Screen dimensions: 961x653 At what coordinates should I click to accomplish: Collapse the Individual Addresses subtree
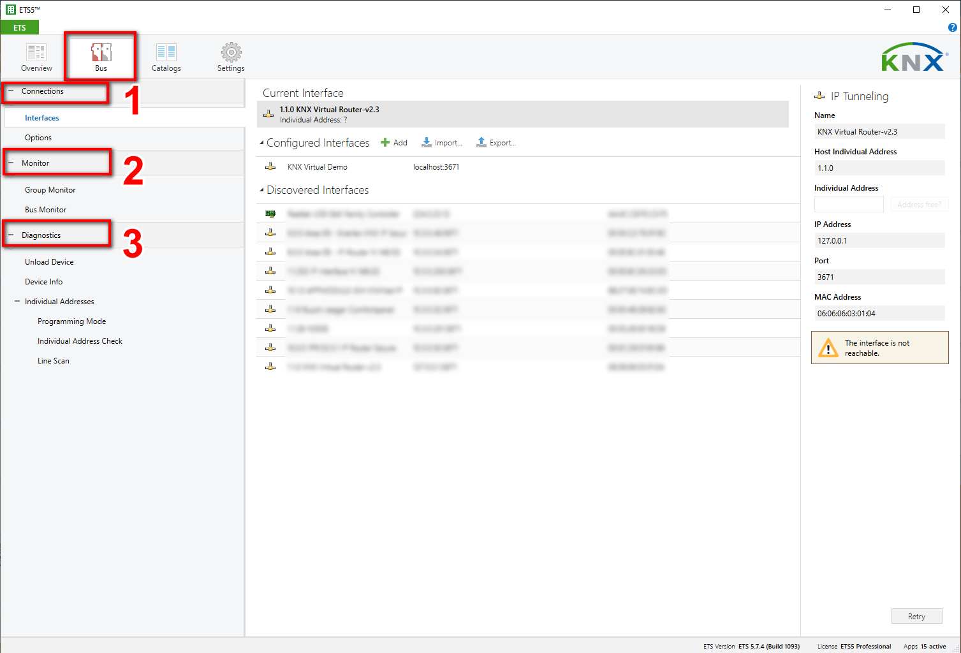click(17, 302)
